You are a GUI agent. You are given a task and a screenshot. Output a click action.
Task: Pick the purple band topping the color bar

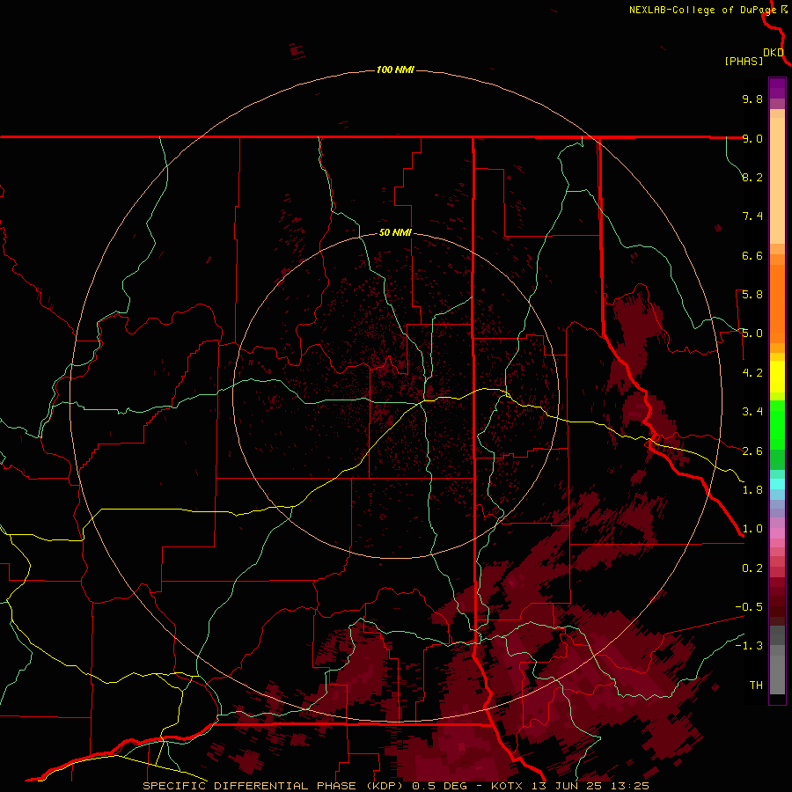777,88
